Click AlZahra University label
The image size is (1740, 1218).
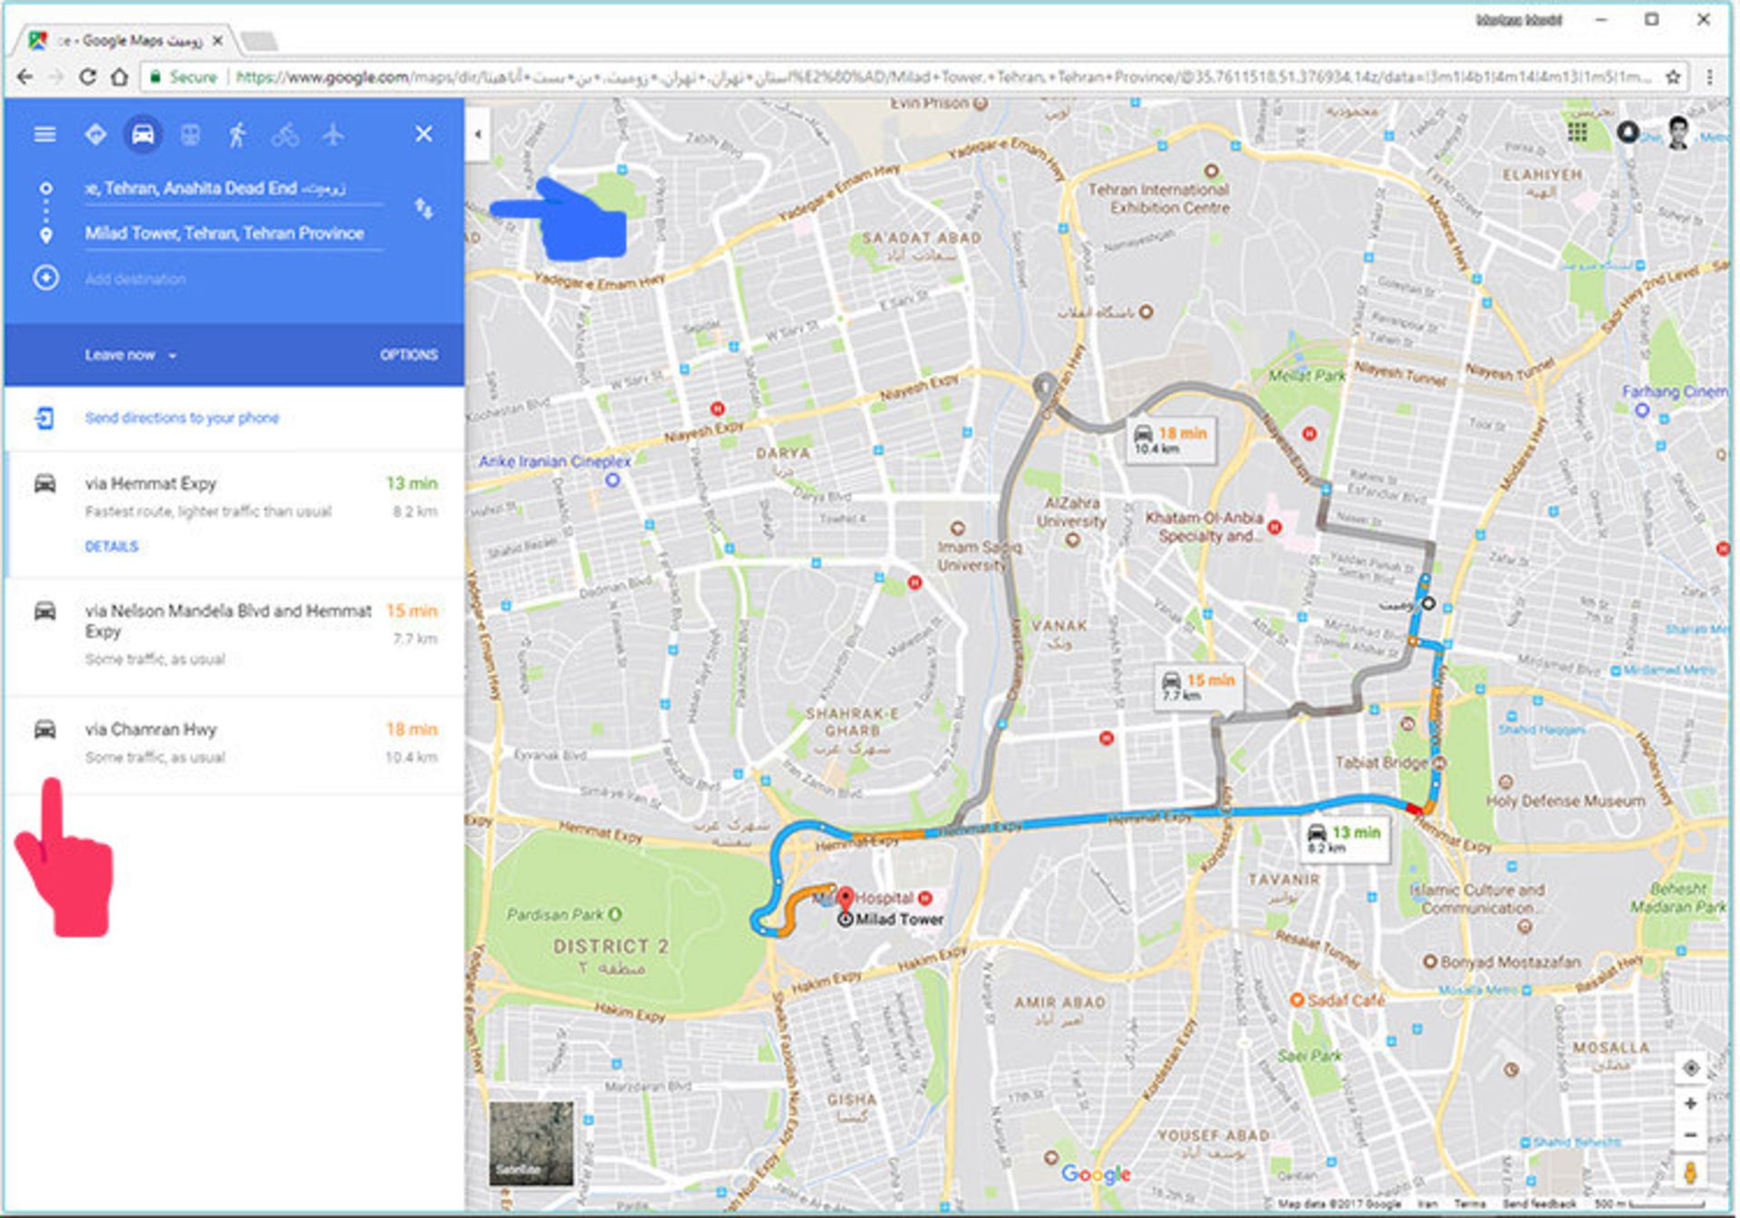(1072, 512)
